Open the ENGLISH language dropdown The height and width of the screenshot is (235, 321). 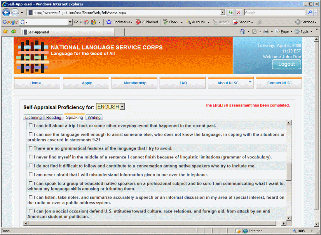[x=122, y=107]
